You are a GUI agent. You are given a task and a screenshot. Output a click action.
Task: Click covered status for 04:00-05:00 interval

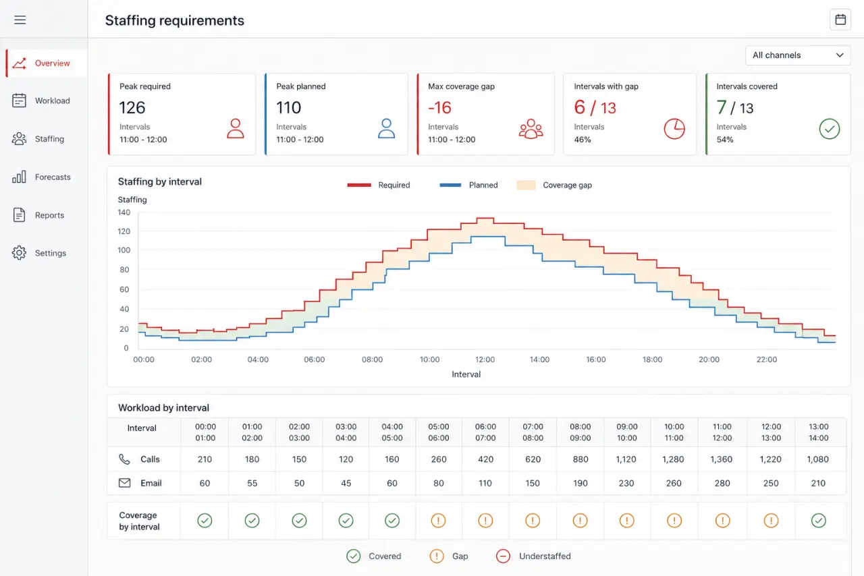click(x=392, y=520)
